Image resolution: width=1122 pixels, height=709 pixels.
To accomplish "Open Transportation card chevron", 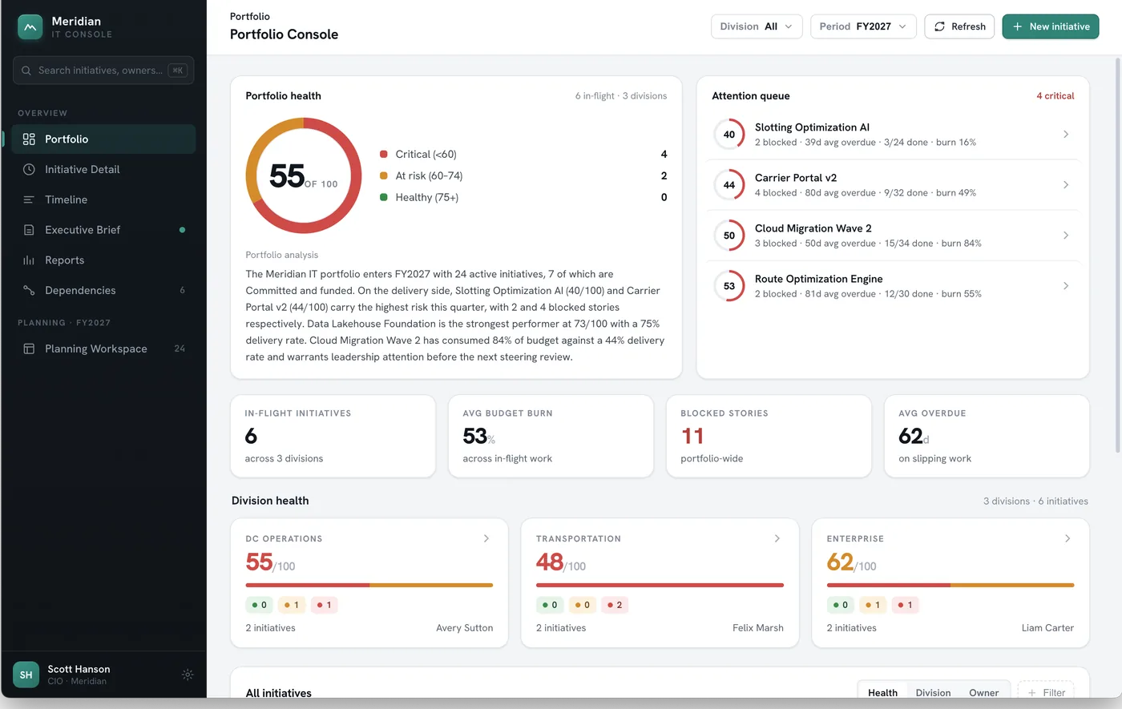I will coord(777,538).
